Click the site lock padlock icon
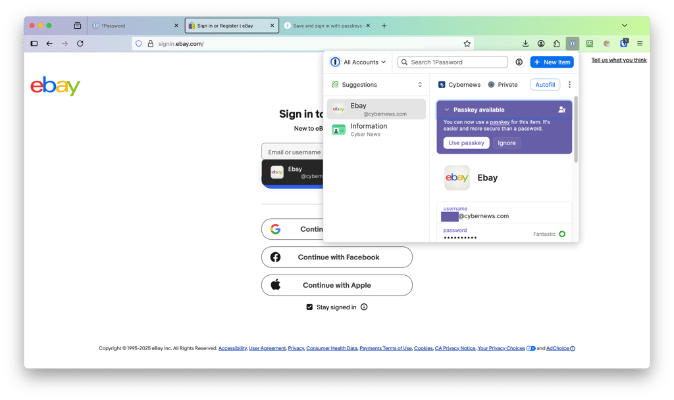674x400 pixels. pyautogui.click(x=151, y=43)
